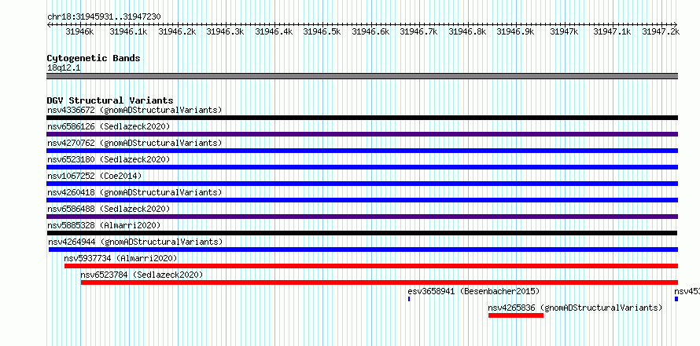Click the red bar of nsv6523784
Image resolution: width=700 pixels, height=346 pixels.
[379, 282]
